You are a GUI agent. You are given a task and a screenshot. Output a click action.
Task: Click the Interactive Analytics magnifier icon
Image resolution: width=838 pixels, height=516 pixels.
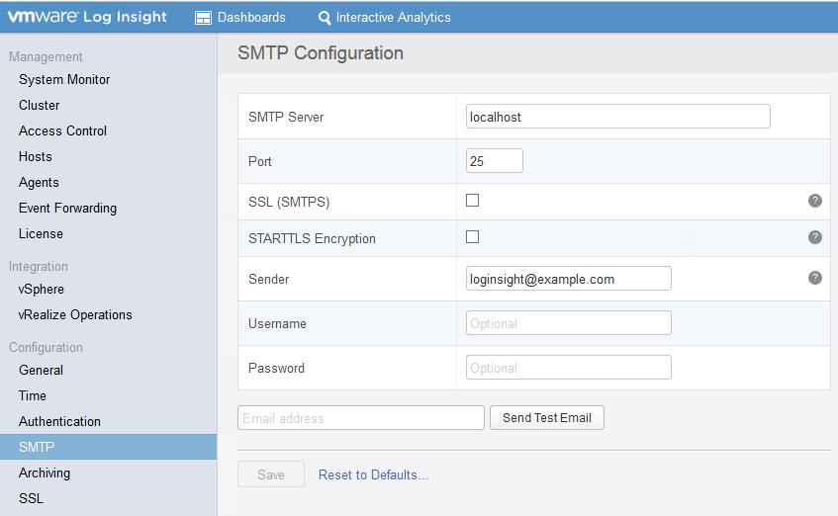324,18
